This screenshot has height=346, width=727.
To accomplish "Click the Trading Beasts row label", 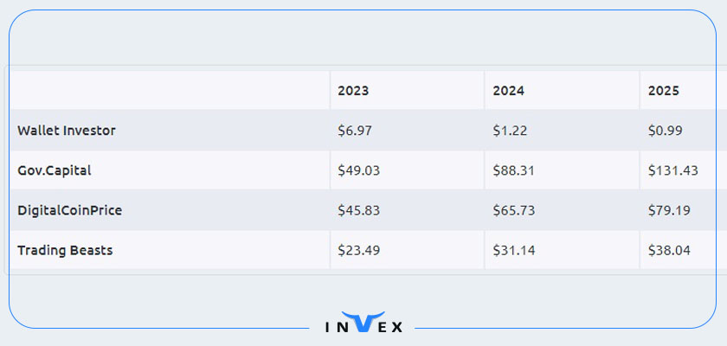I will [x=65, y=251].
